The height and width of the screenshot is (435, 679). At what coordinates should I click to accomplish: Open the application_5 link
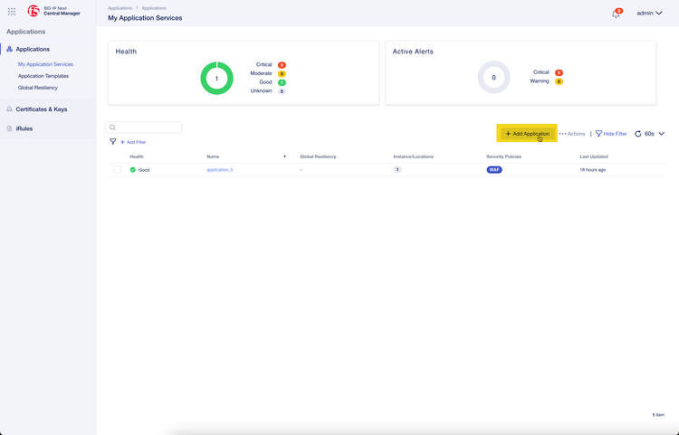[220, 170]
